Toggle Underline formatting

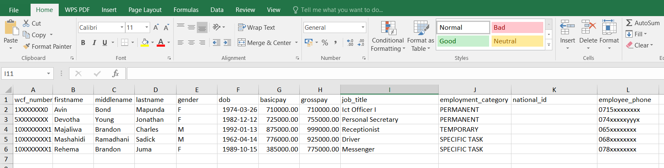coord(105,43)
